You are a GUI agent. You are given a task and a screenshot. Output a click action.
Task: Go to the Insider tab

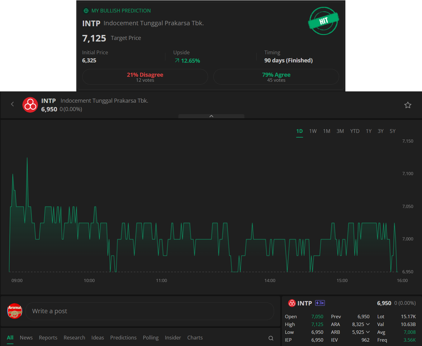coord(173,338)
